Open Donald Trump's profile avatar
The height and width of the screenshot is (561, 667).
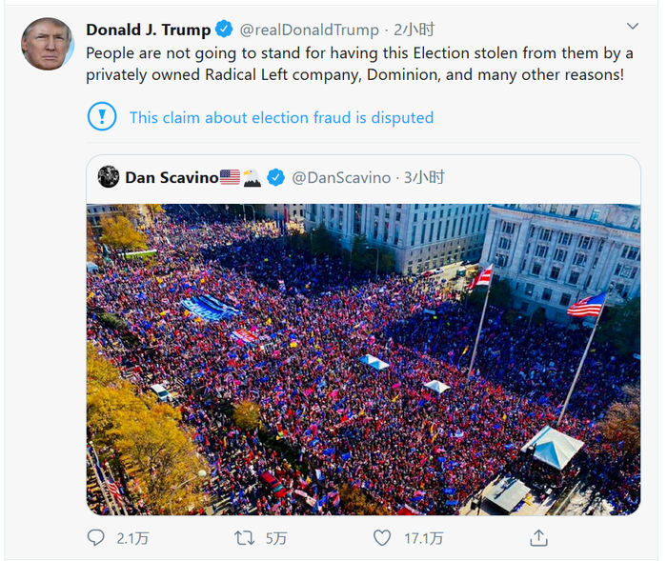click(47, 44)
